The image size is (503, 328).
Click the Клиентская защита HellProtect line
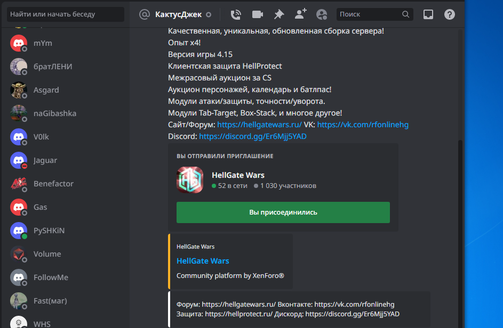tap(225, 66)
